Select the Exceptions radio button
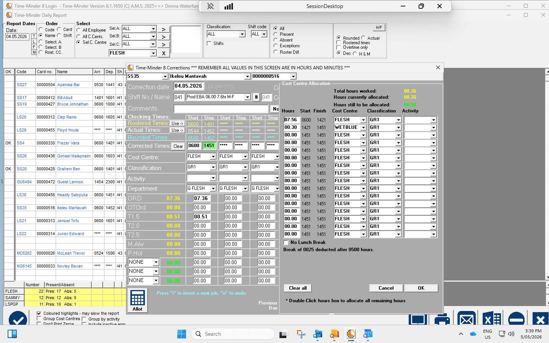This screenshot has height=343, width=549. pos(275,46)
